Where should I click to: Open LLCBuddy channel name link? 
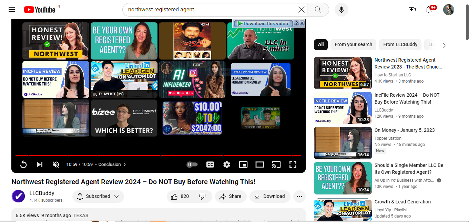click(42, 193)
